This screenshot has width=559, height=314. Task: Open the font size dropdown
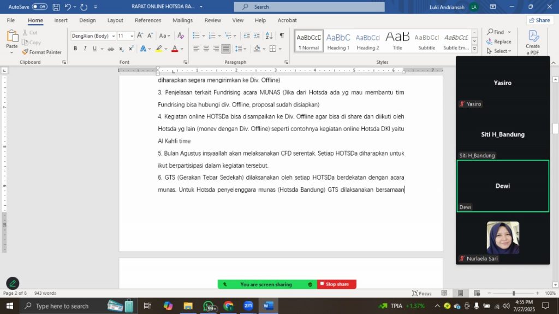(132, 36)
